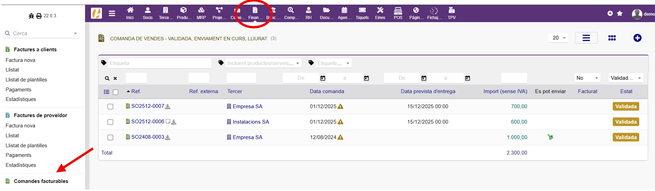Click the print icon in sidebar header
Image resolution: width=655 pixels, height=191 pixels.
click(x=39, y=16)
